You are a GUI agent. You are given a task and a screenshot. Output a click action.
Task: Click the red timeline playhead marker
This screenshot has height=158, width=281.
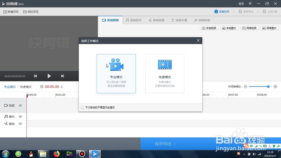point(27,96)
